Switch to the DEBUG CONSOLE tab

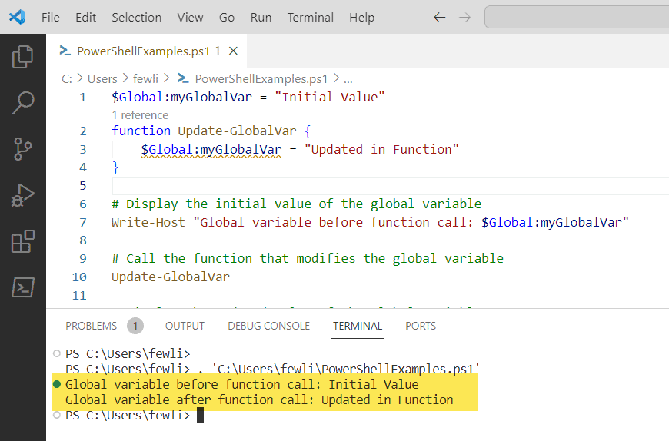(269, 326)
